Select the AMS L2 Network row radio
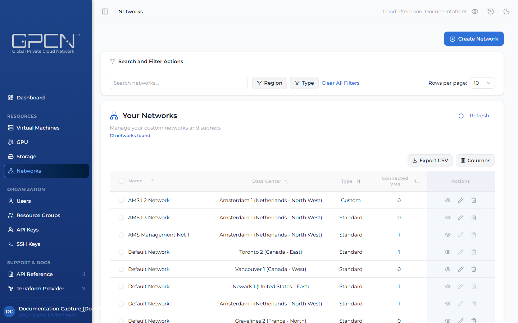 [x=121, y=200]
